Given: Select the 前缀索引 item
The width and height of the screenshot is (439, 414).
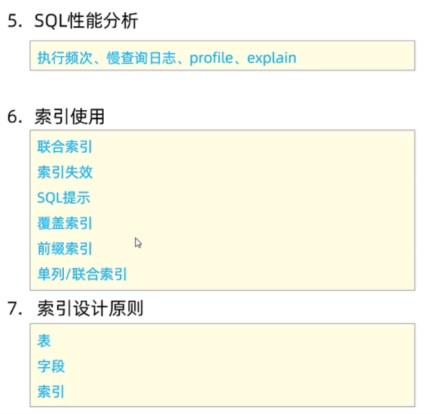Looking at the screenshot, I should click(x=65, y=248).
